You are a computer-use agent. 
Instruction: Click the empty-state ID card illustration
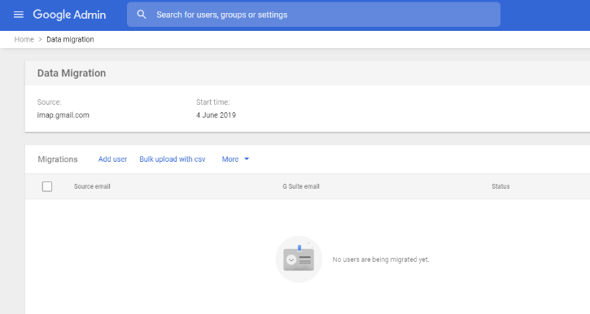(x=299, y=259)
